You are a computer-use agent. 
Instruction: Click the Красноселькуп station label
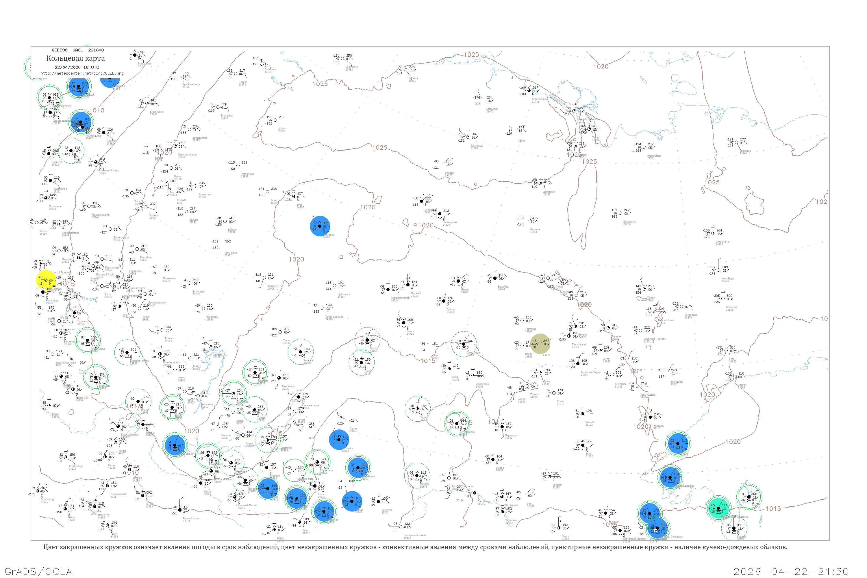pos(191,85)
